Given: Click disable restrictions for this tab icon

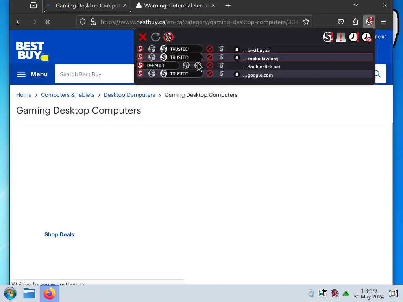Looking at the screenshot, I should pos(341,37).
